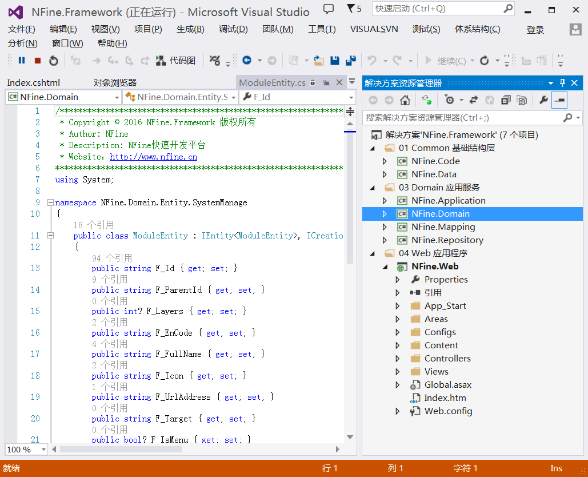The image size is (588, 477).
Task: Toggle auto-hide pin on Solution Explorer
Action: pos(562,83)
